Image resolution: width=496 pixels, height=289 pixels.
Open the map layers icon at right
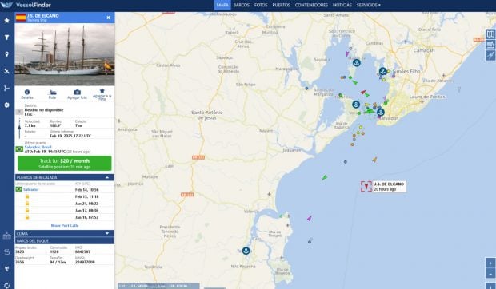pyautogui.click(x=490, y=34)
